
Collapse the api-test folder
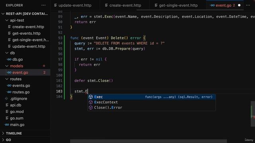(x=7, y=20)
